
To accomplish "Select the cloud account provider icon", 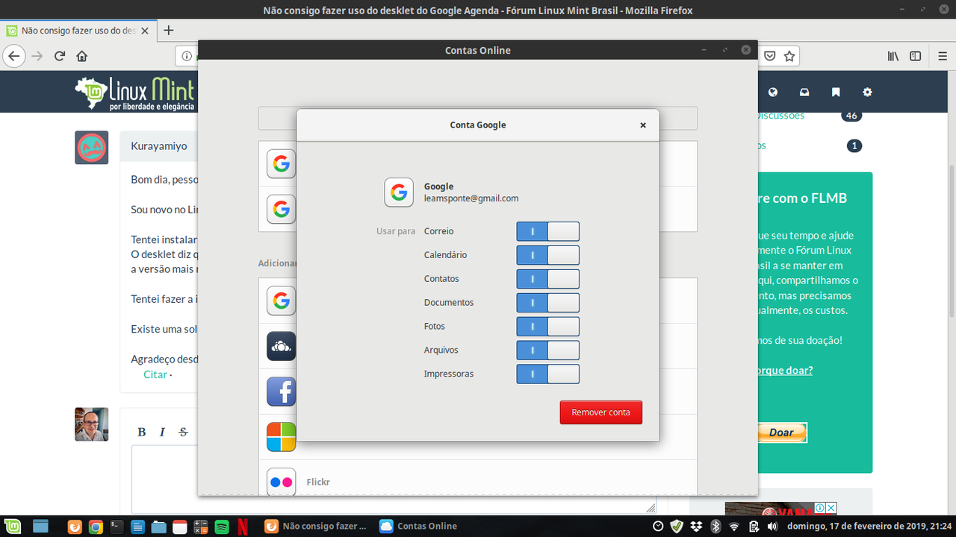I will tap(282, 346).
